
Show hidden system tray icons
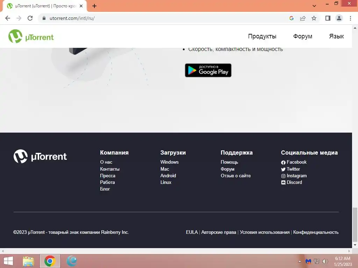click(x=300, y=261)
